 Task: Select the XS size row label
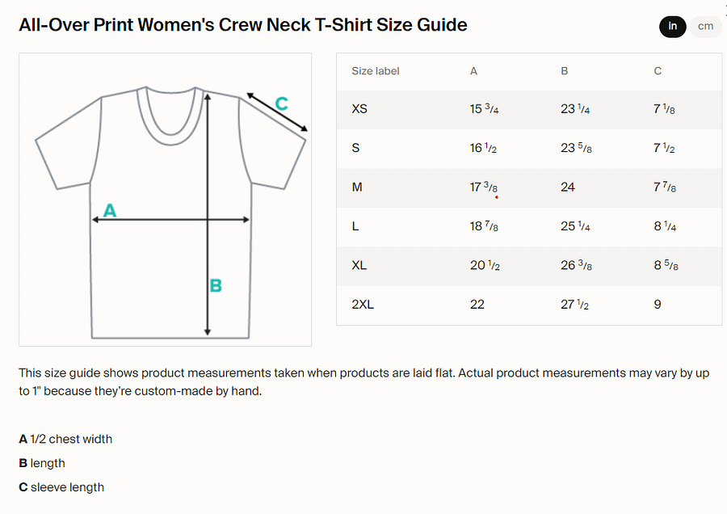point(359,109)
